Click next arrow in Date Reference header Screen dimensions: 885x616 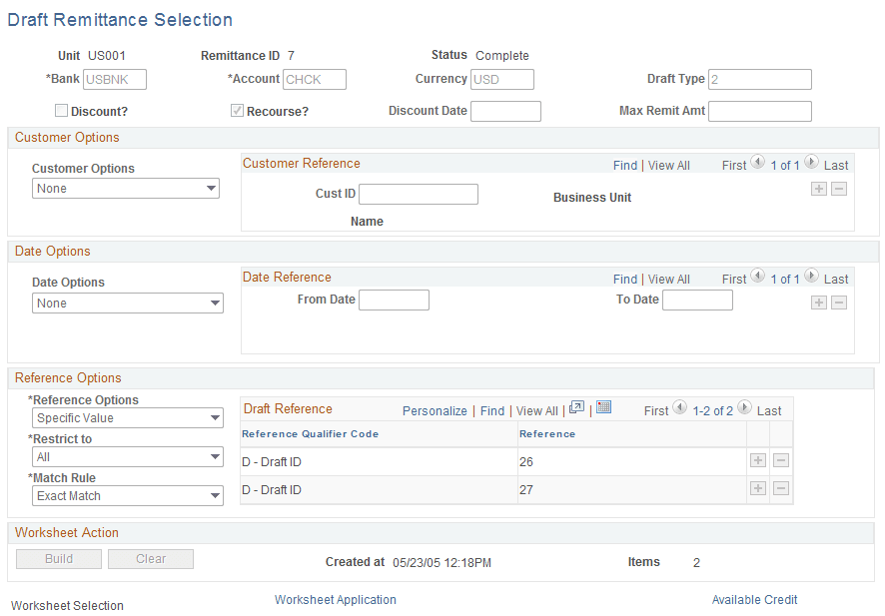[x=809, y=279]
